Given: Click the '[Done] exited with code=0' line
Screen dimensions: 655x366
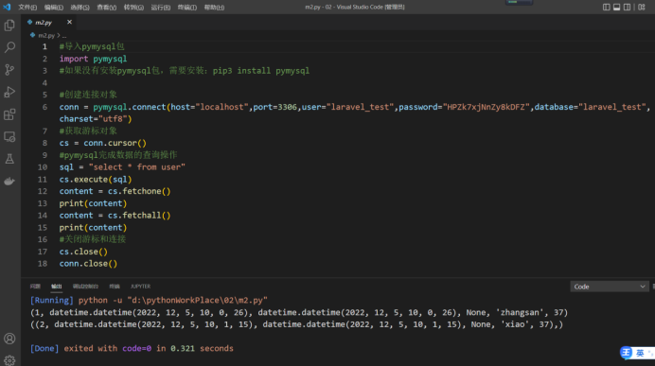Looking at the screenshot, I should 132,348.
